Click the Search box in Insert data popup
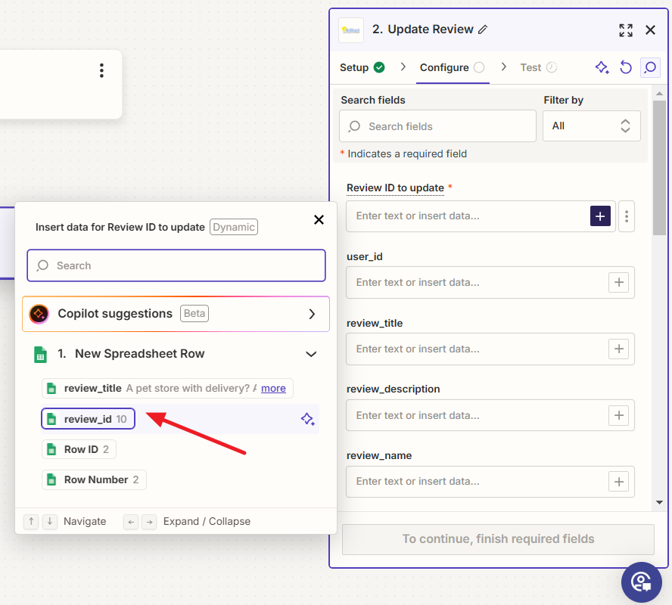The height and width of the screenshot is (605, 672). click(x=176, y=265)
